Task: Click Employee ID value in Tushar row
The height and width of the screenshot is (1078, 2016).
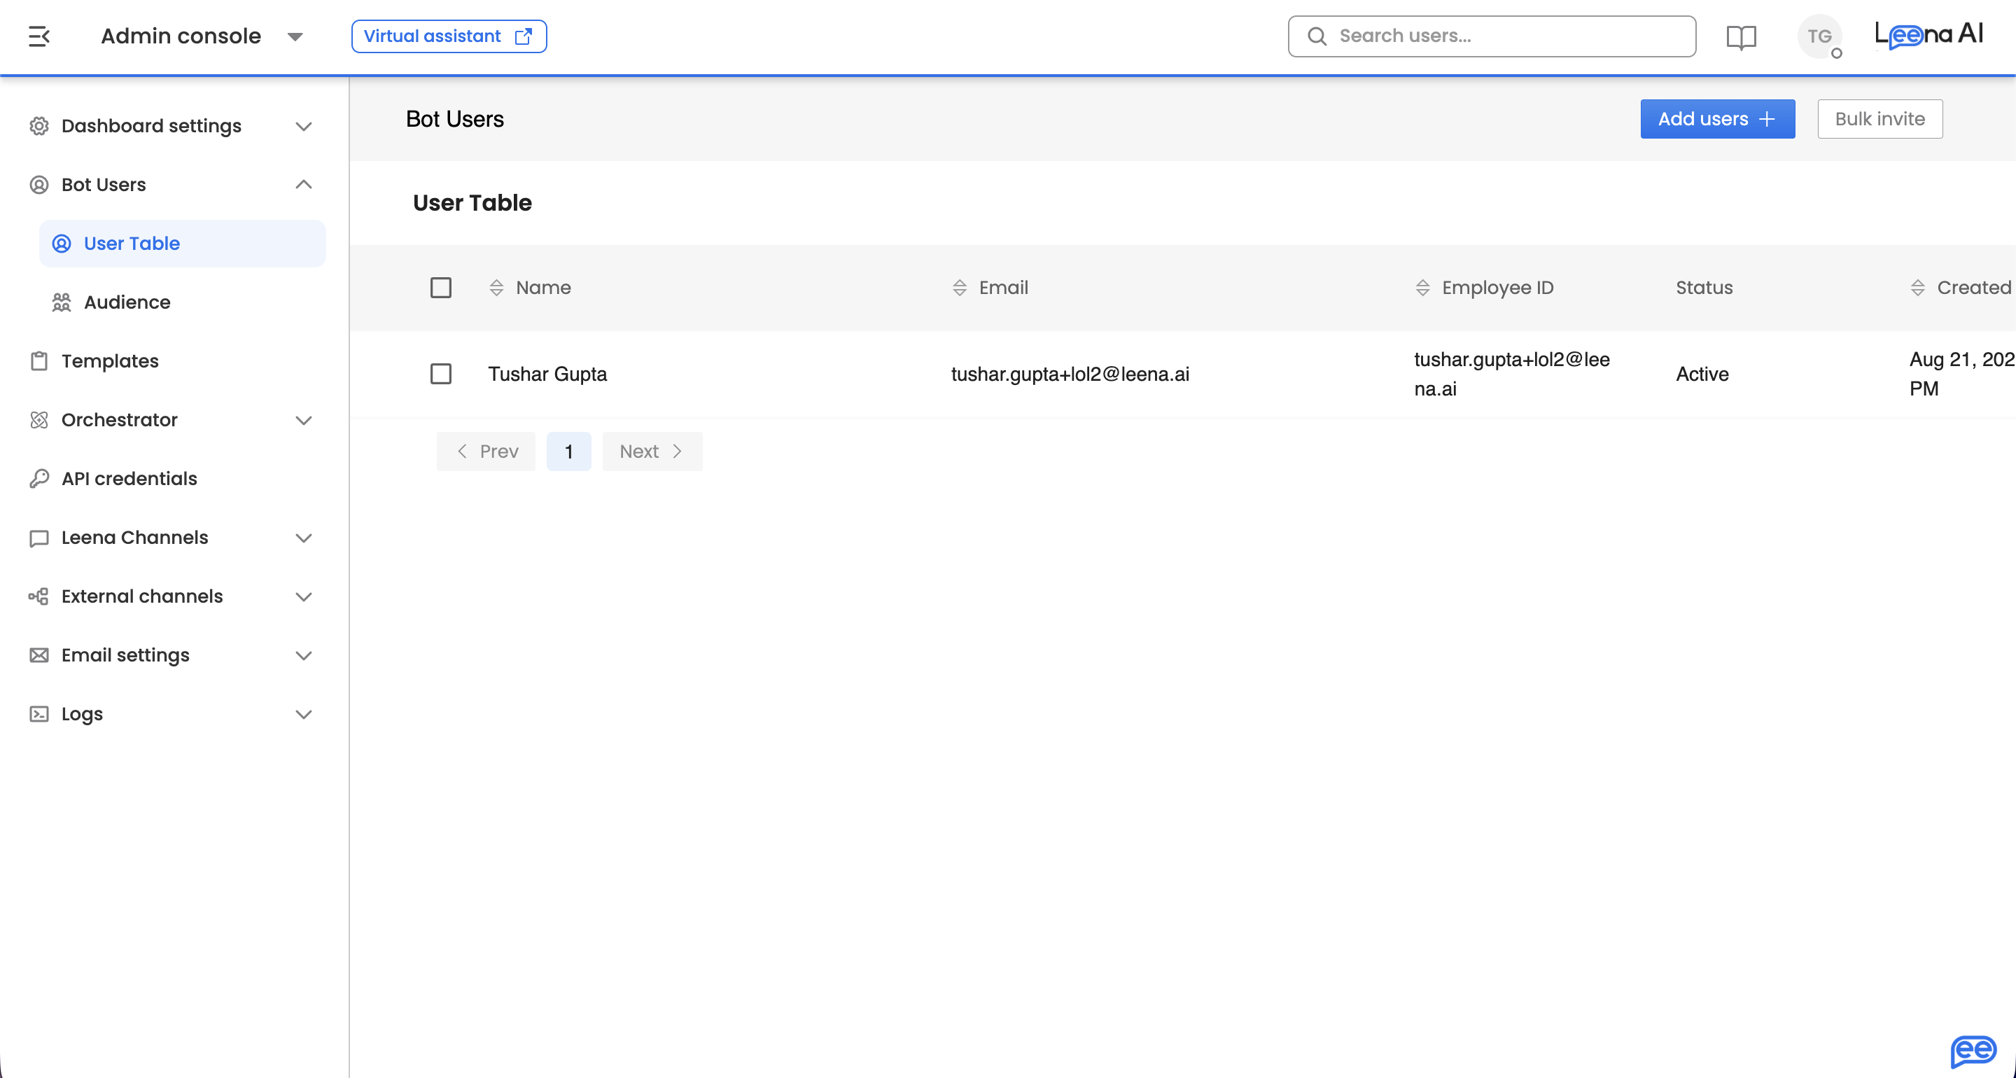Action: point(1511,374)
